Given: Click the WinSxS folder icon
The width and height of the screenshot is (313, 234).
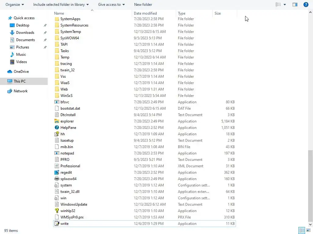Looking at the screenshot, I should [57, 95].
